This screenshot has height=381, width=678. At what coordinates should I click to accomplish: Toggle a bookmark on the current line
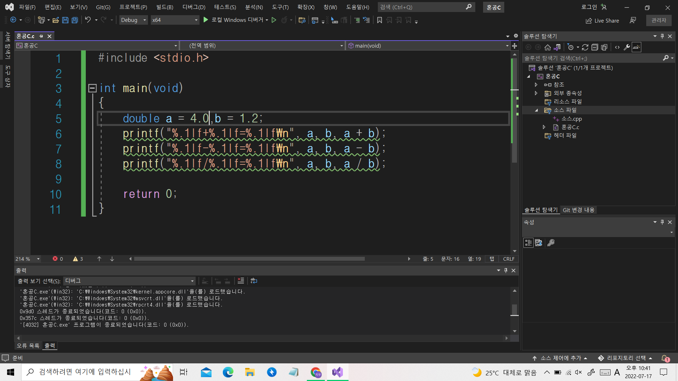(380, 20)
